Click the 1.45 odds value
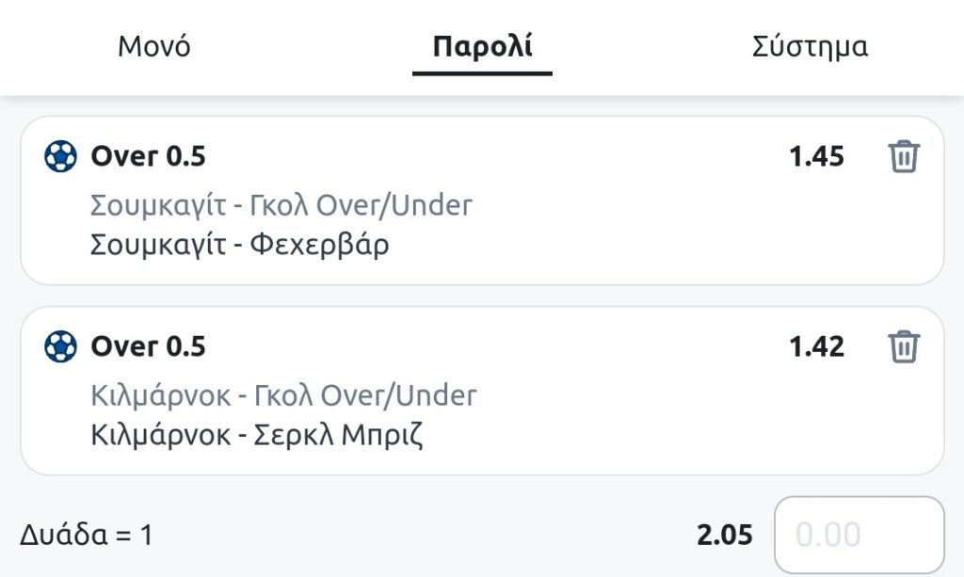 click(x=816, y=156)
